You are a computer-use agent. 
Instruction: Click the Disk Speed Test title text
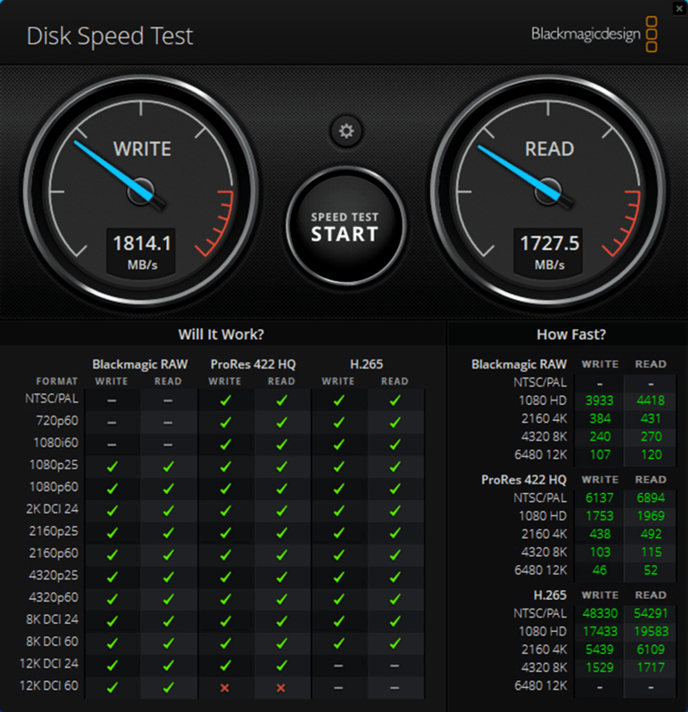pyautogui.click(x=109, y=36)
